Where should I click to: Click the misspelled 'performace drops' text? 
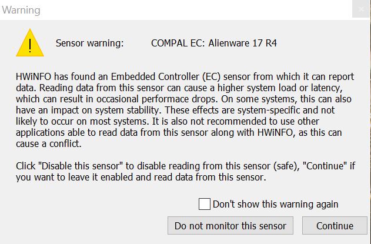click(x=179, y=99)
